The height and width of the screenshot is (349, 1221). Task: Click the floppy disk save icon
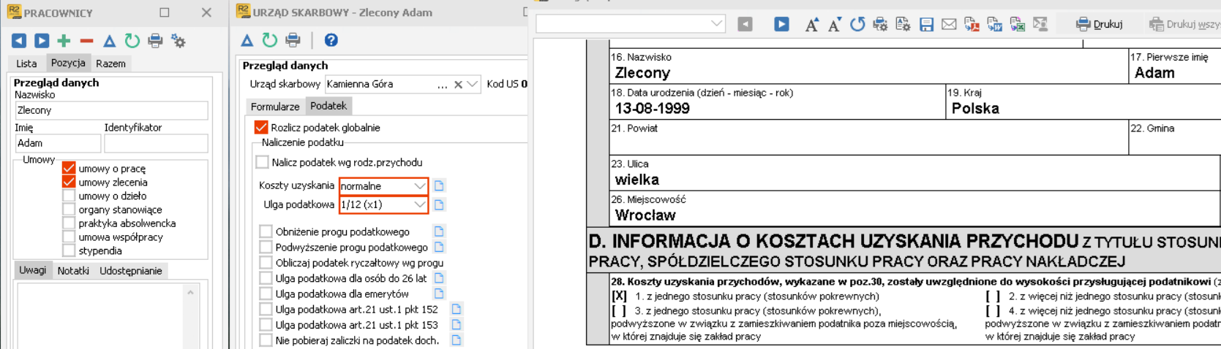tap(926, 25)
